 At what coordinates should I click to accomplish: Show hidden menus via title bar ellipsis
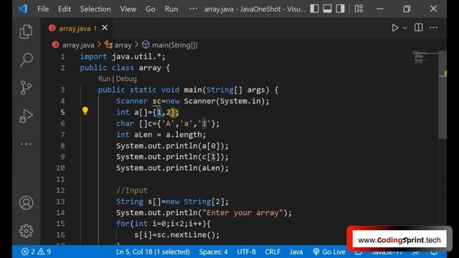click(x=193, y=9)
